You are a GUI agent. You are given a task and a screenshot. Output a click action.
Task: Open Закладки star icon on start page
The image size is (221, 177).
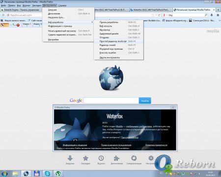(x=85, y=160)
